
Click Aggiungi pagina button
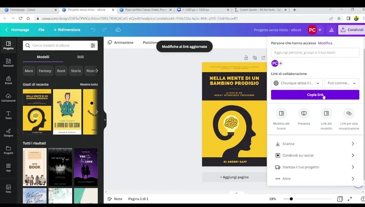click(x=234, y=177)
